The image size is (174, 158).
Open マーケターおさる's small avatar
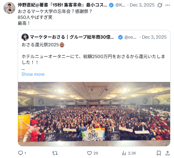coord(25,37)
